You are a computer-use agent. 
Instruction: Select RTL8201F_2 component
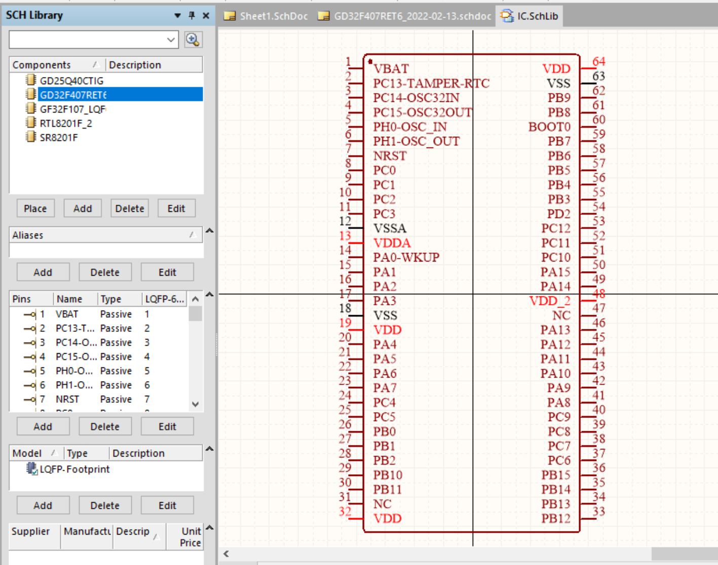coord(66,123)
